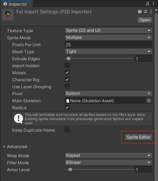Image resolution: width=158 pixels, height=181 pixels.
Task: Open the PSD Importer component's three-dot menu
Action: pos(151,12)
